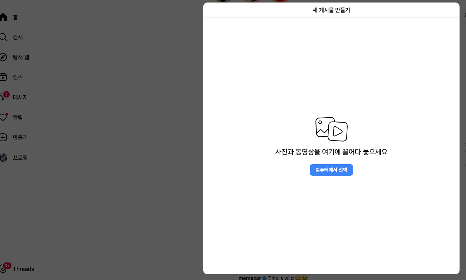Select the 홈 menu label
Screen dimensions: 466x280
15,17
